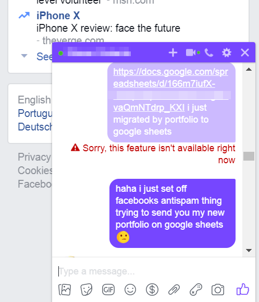Close the chat window

pyautogui.click(x=245, y=52)
